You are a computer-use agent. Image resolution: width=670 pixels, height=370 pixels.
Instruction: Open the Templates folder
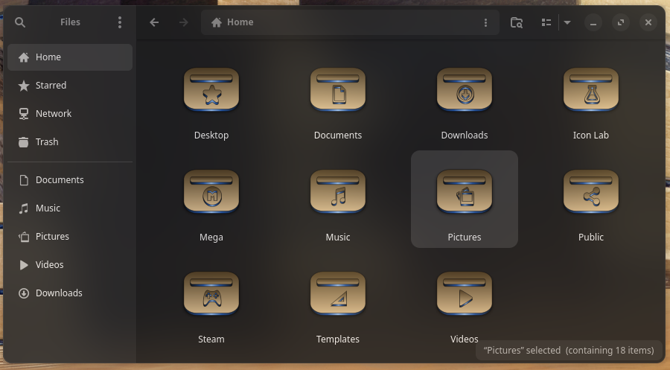point(338,295)
